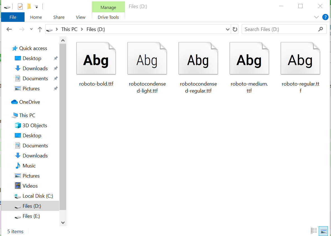Expand the chevron after This PC breadcrumb
Image resolution: width=331 pixels, height=236 pixels.
pos(82,29)
